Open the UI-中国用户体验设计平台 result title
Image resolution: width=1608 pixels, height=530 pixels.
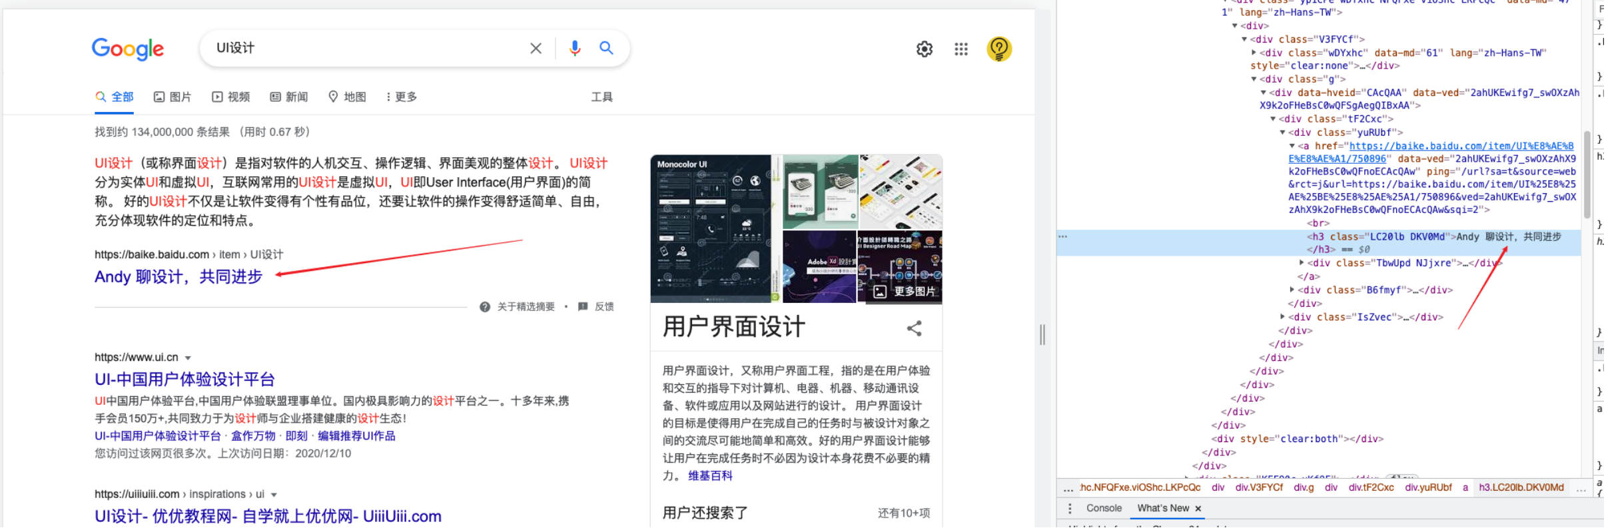(x=185, y=380)
